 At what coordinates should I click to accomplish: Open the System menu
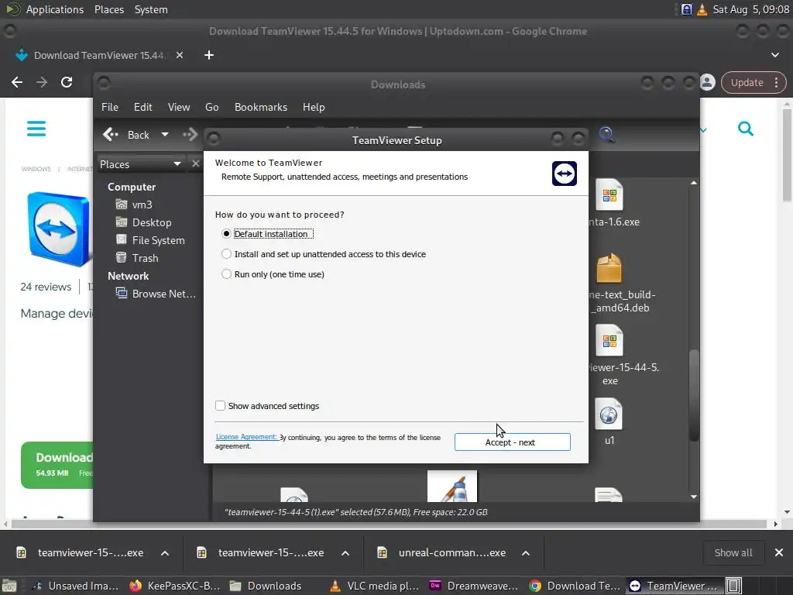coord(151,9)
